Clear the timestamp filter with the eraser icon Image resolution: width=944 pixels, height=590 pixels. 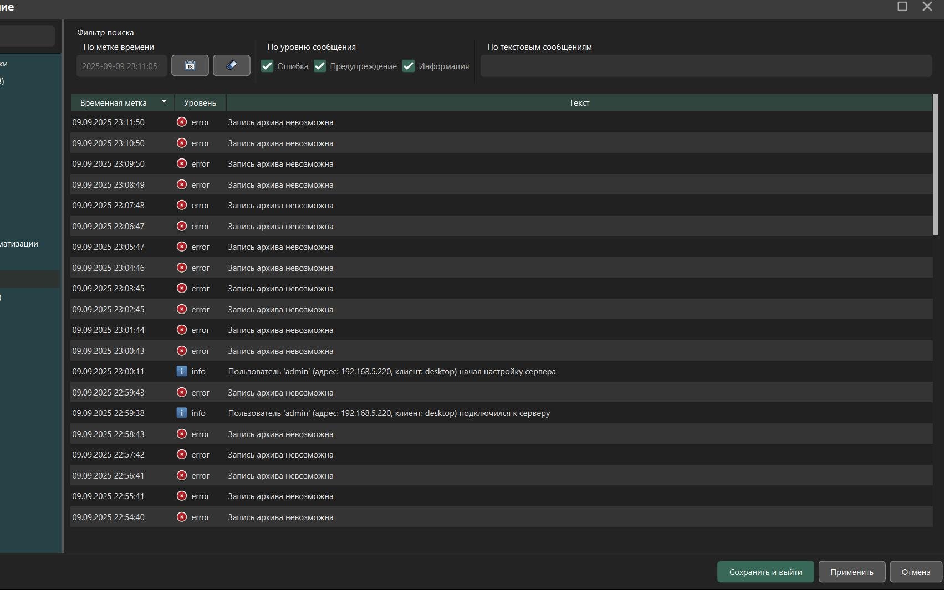click(x=232, y=65)
